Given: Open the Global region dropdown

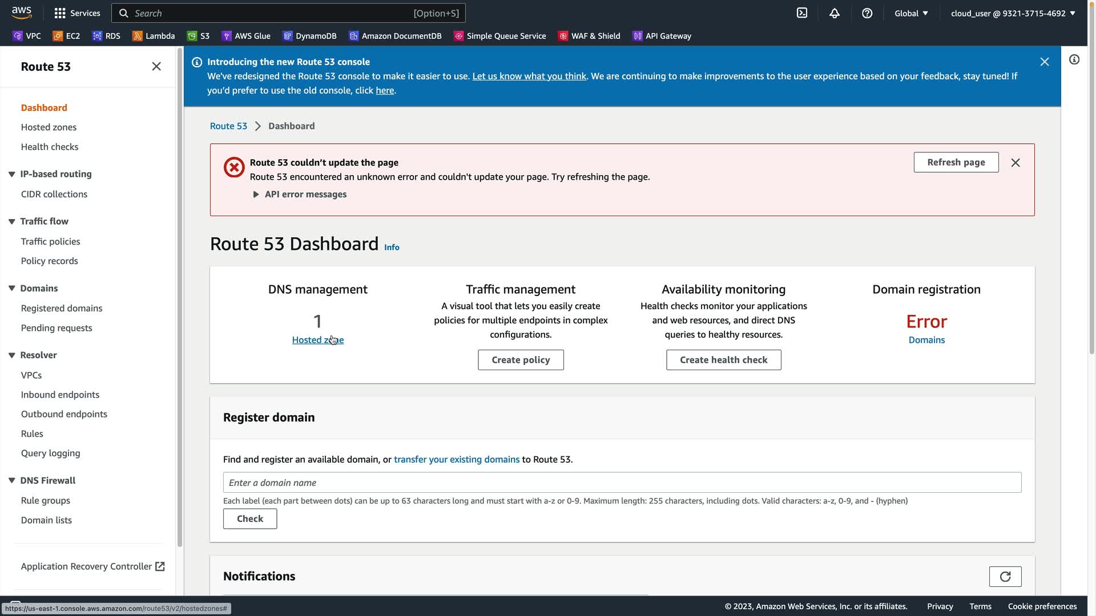Looking at the screenshot, I should (x=911, y=13).
